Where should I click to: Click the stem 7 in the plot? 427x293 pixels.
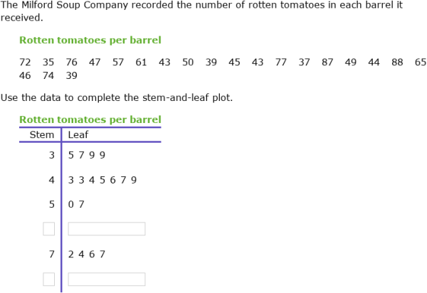(52, 254)
